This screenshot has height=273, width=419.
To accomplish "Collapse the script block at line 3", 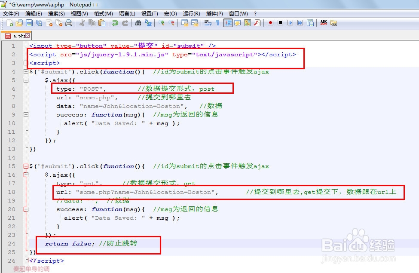I will 26,63.
